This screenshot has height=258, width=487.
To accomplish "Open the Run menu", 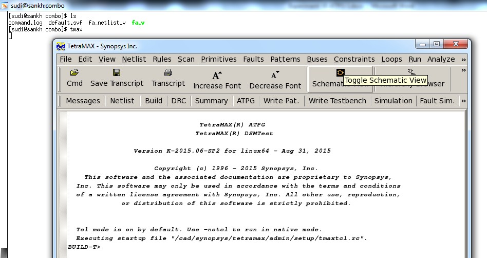I will [x=415, y=59].
